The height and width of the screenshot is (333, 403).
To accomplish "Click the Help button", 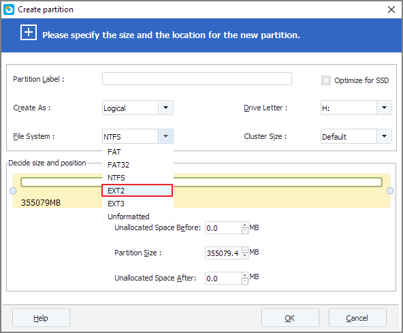I will (41, 318).
